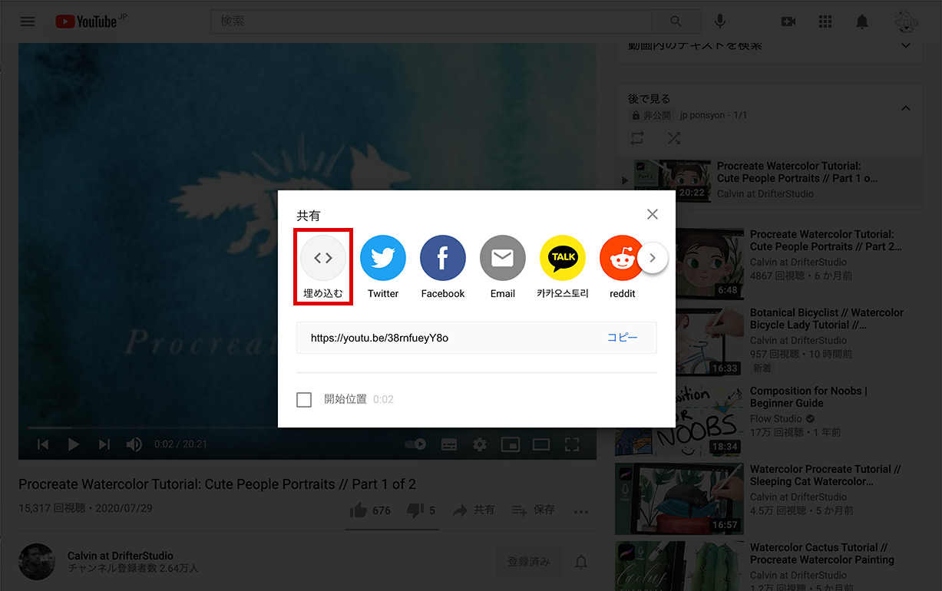
Task: Open the create video camera icon
Action: coord(788,21)
